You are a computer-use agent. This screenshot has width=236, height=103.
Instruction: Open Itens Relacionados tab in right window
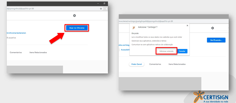point(177,64)
